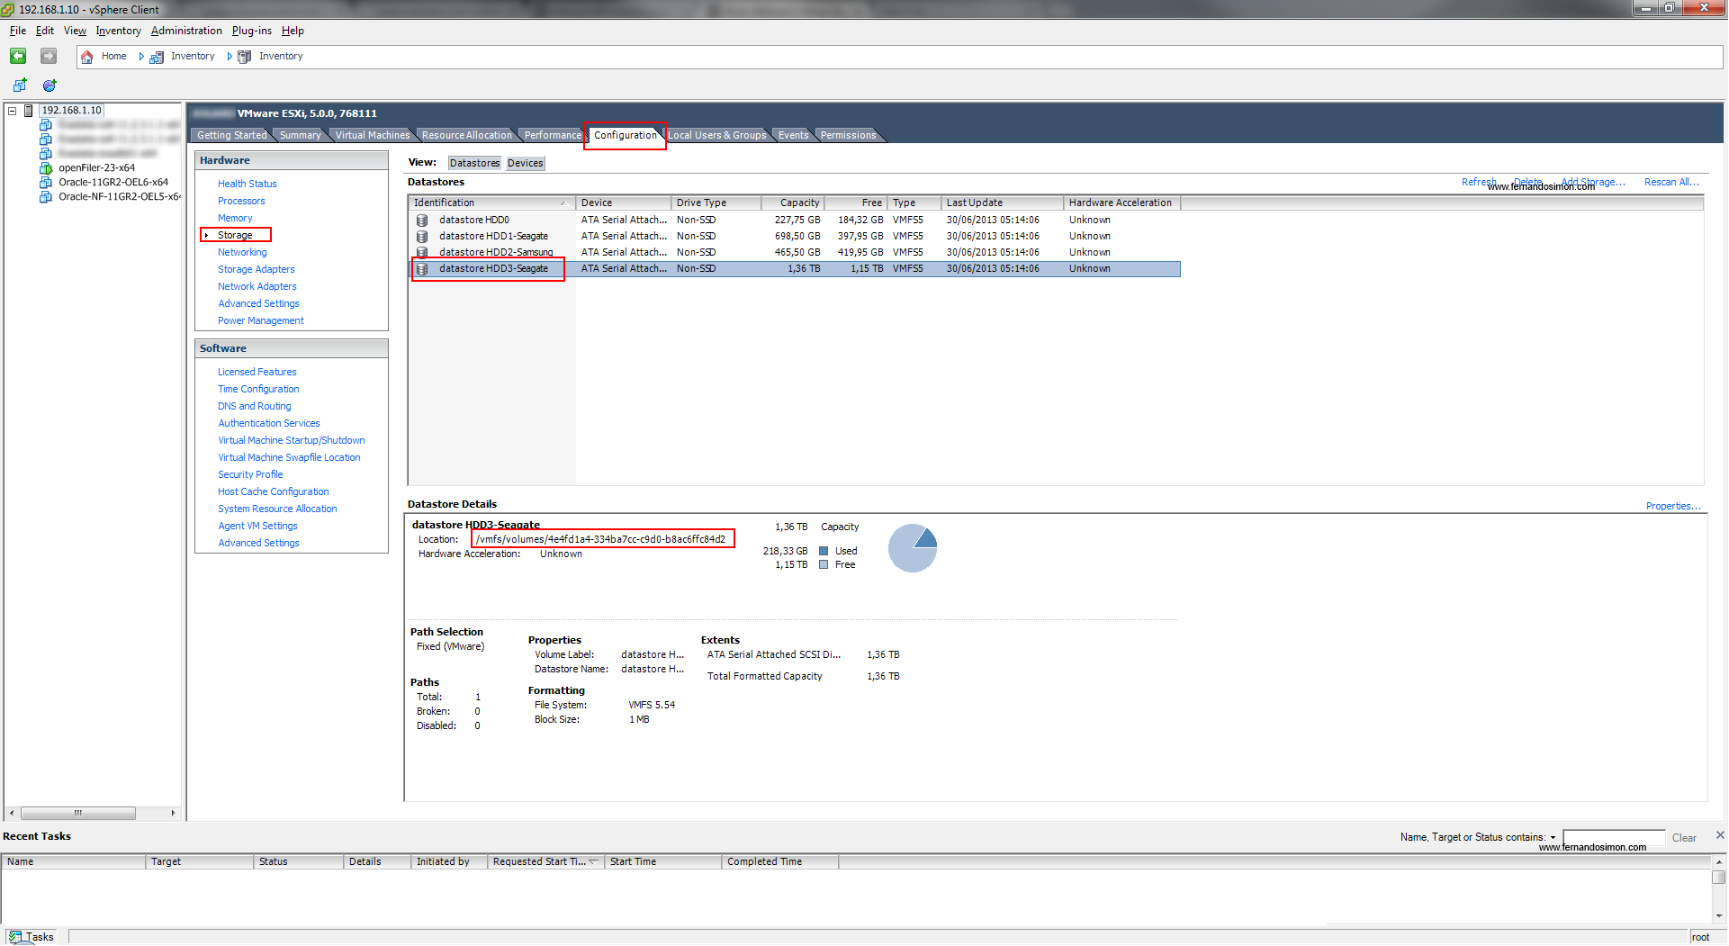
Task: Click the new virtual machine toolbar icon
Action: click(x=20, y=86)
